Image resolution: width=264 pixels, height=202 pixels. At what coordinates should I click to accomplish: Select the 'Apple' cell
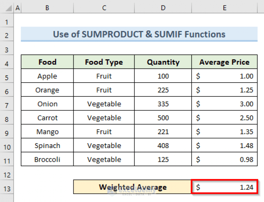(x=47, y=76)
